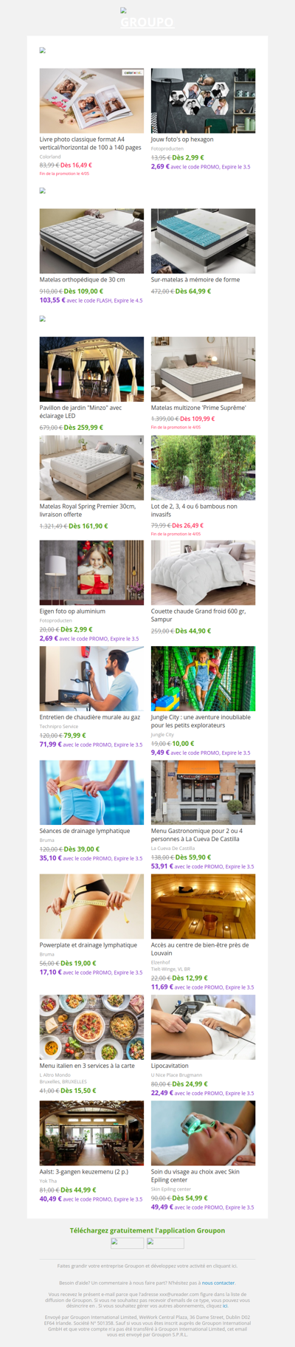Open the sauna wellness center image
The image size is (295, 1347).
tap(204, 907)
